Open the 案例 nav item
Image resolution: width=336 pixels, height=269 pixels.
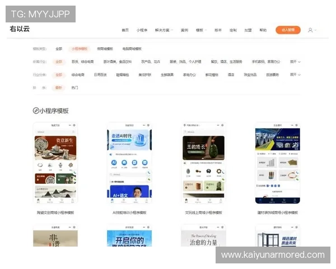coord(184,30)
